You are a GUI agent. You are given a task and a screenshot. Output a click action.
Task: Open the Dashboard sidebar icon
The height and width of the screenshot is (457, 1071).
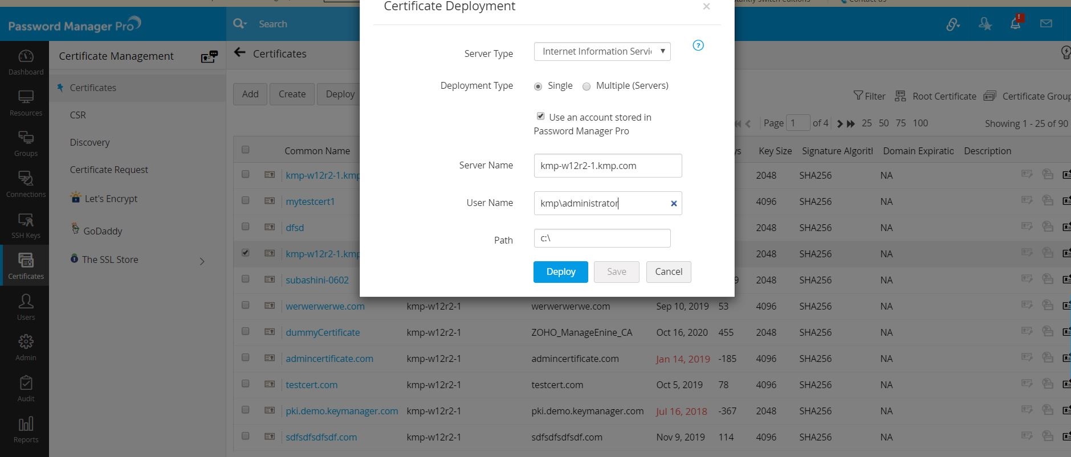click(26, 62)
